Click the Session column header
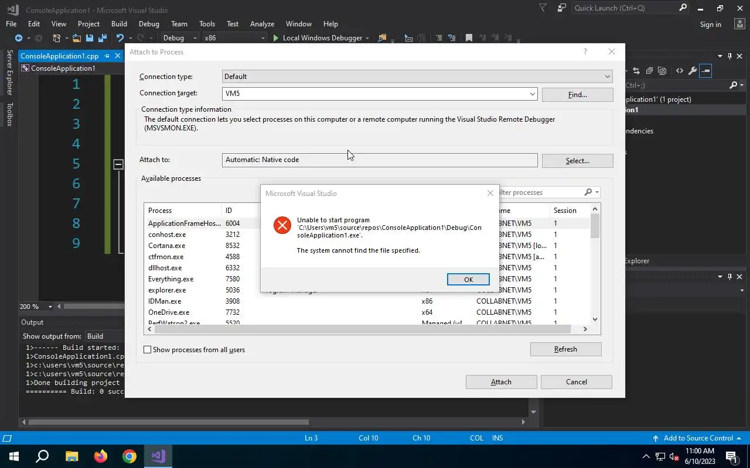750x468 pixels. coord(570,211)
